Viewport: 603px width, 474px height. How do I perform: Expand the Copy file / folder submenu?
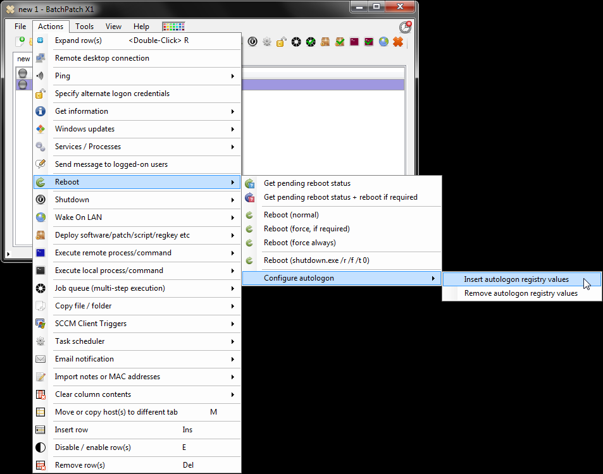[x=137, y=306]
